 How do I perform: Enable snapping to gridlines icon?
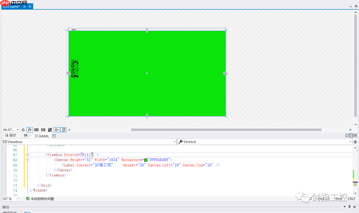[x=43, y=130]
